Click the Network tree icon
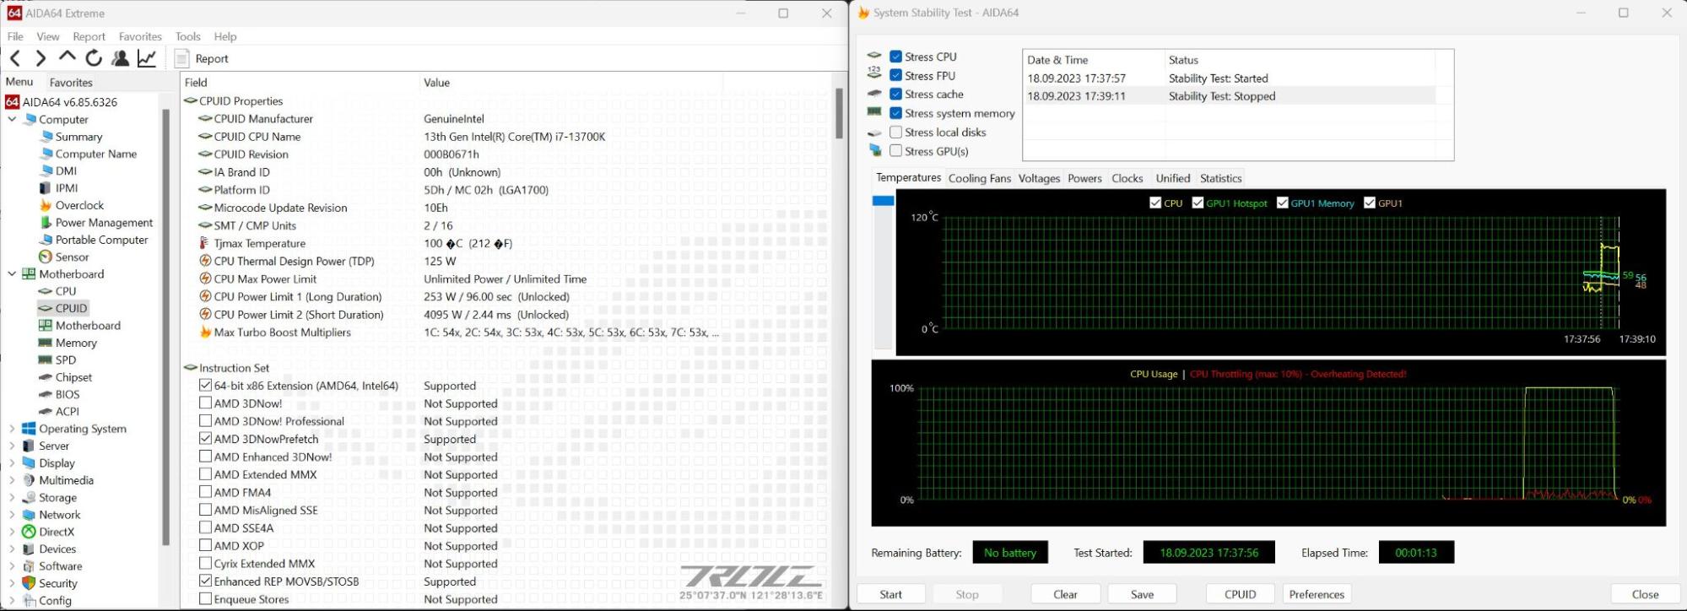Viewport: 1687px width, 611px height. [29, 515]
